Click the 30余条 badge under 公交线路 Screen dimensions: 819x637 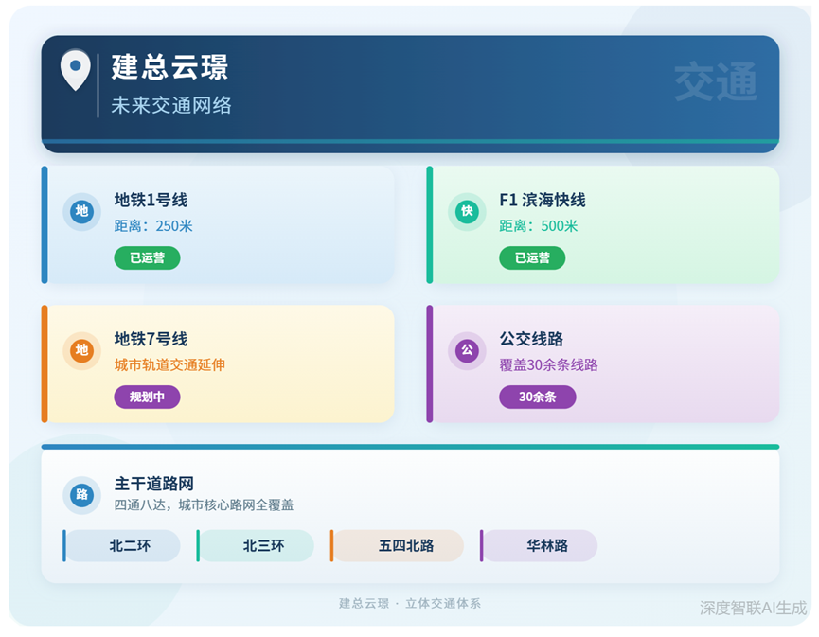tap(536, 398)
